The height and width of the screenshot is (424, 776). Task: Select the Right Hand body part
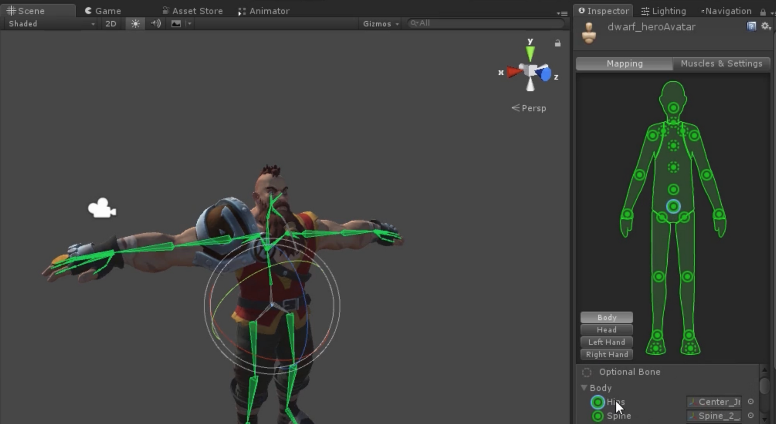click(607, 355)
